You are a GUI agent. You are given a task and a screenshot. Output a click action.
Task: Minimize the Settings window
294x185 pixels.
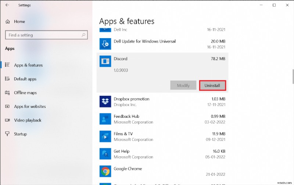[x=261, y=5]
